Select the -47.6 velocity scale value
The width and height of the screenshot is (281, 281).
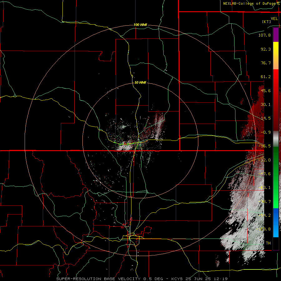click(x=264, y=174)
